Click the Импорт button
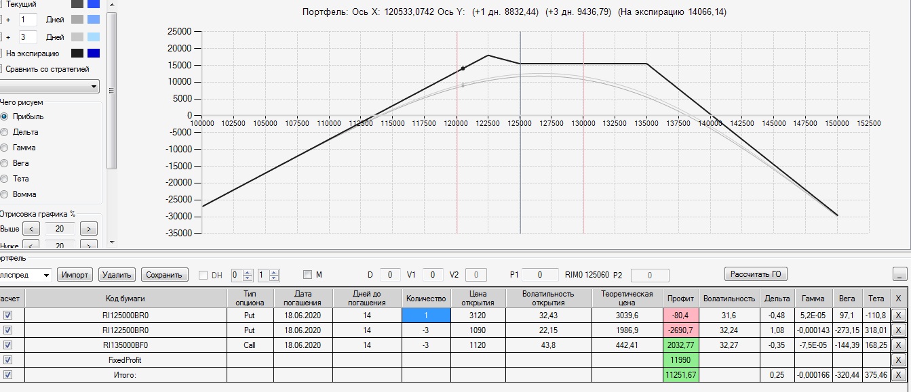911x392 pixels. [75, 275]
